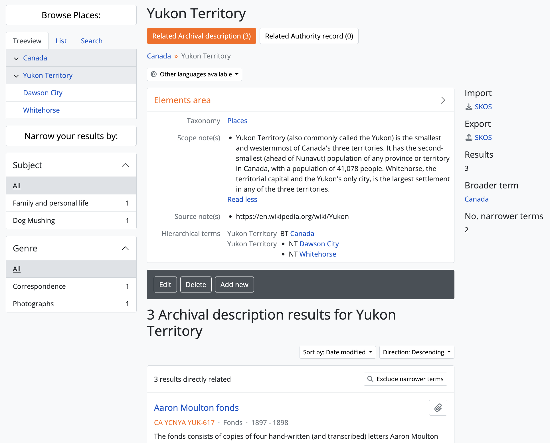550x443 pixels.
Task: Click the SKOS import download icon
Action: tap(469, 107)
